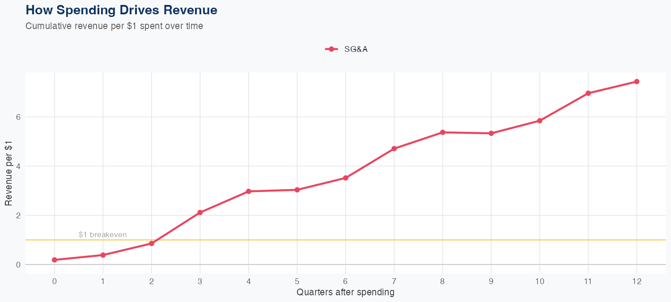
Task: Select the data point at quarter 1
Action: (103, 255)
